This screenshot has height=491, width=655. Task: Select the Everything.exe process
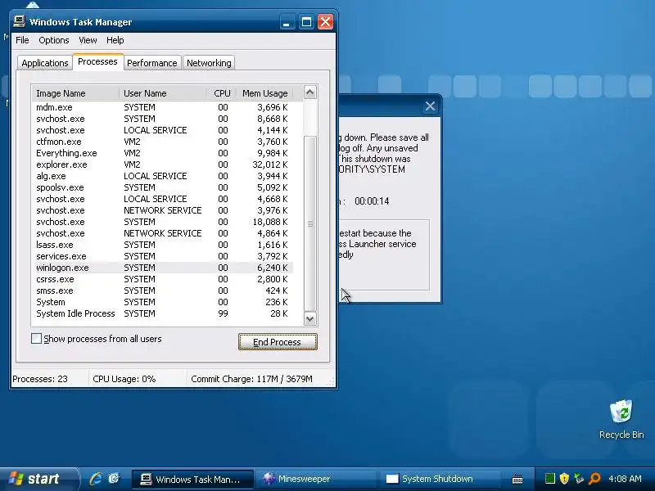coord(162,153)
